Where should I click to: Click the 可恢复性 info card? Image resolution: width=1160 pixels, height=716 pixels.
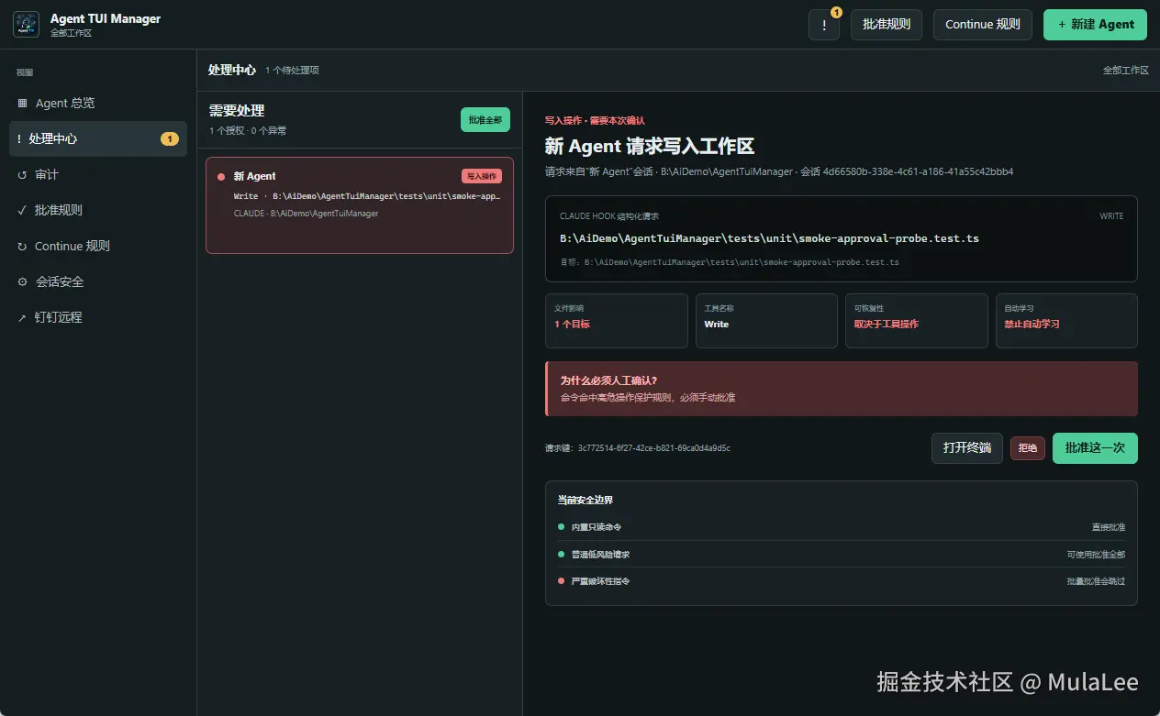point(916,321)
